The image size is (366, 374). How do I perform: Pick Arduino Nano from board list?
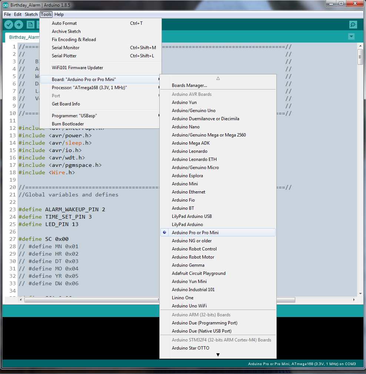click(x=186, y=127)
